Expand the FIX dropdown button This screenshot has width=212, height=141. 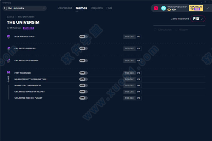(198, 19)
